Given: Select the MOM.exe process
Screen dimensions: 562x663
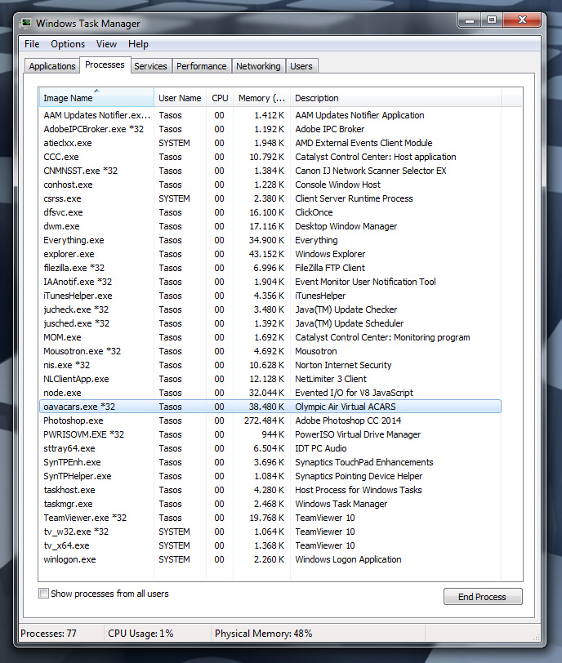Looking at the screenshot, I should click(x=270, y=337).
